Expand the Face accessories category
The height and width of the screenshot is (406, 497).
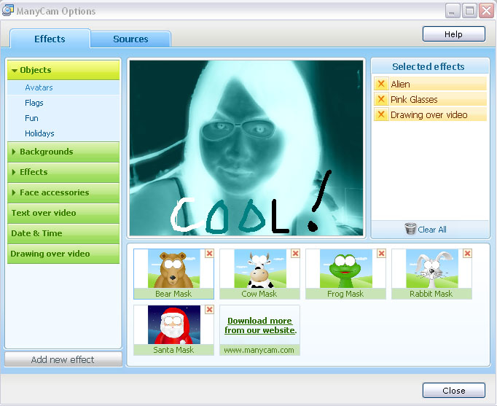63,192
